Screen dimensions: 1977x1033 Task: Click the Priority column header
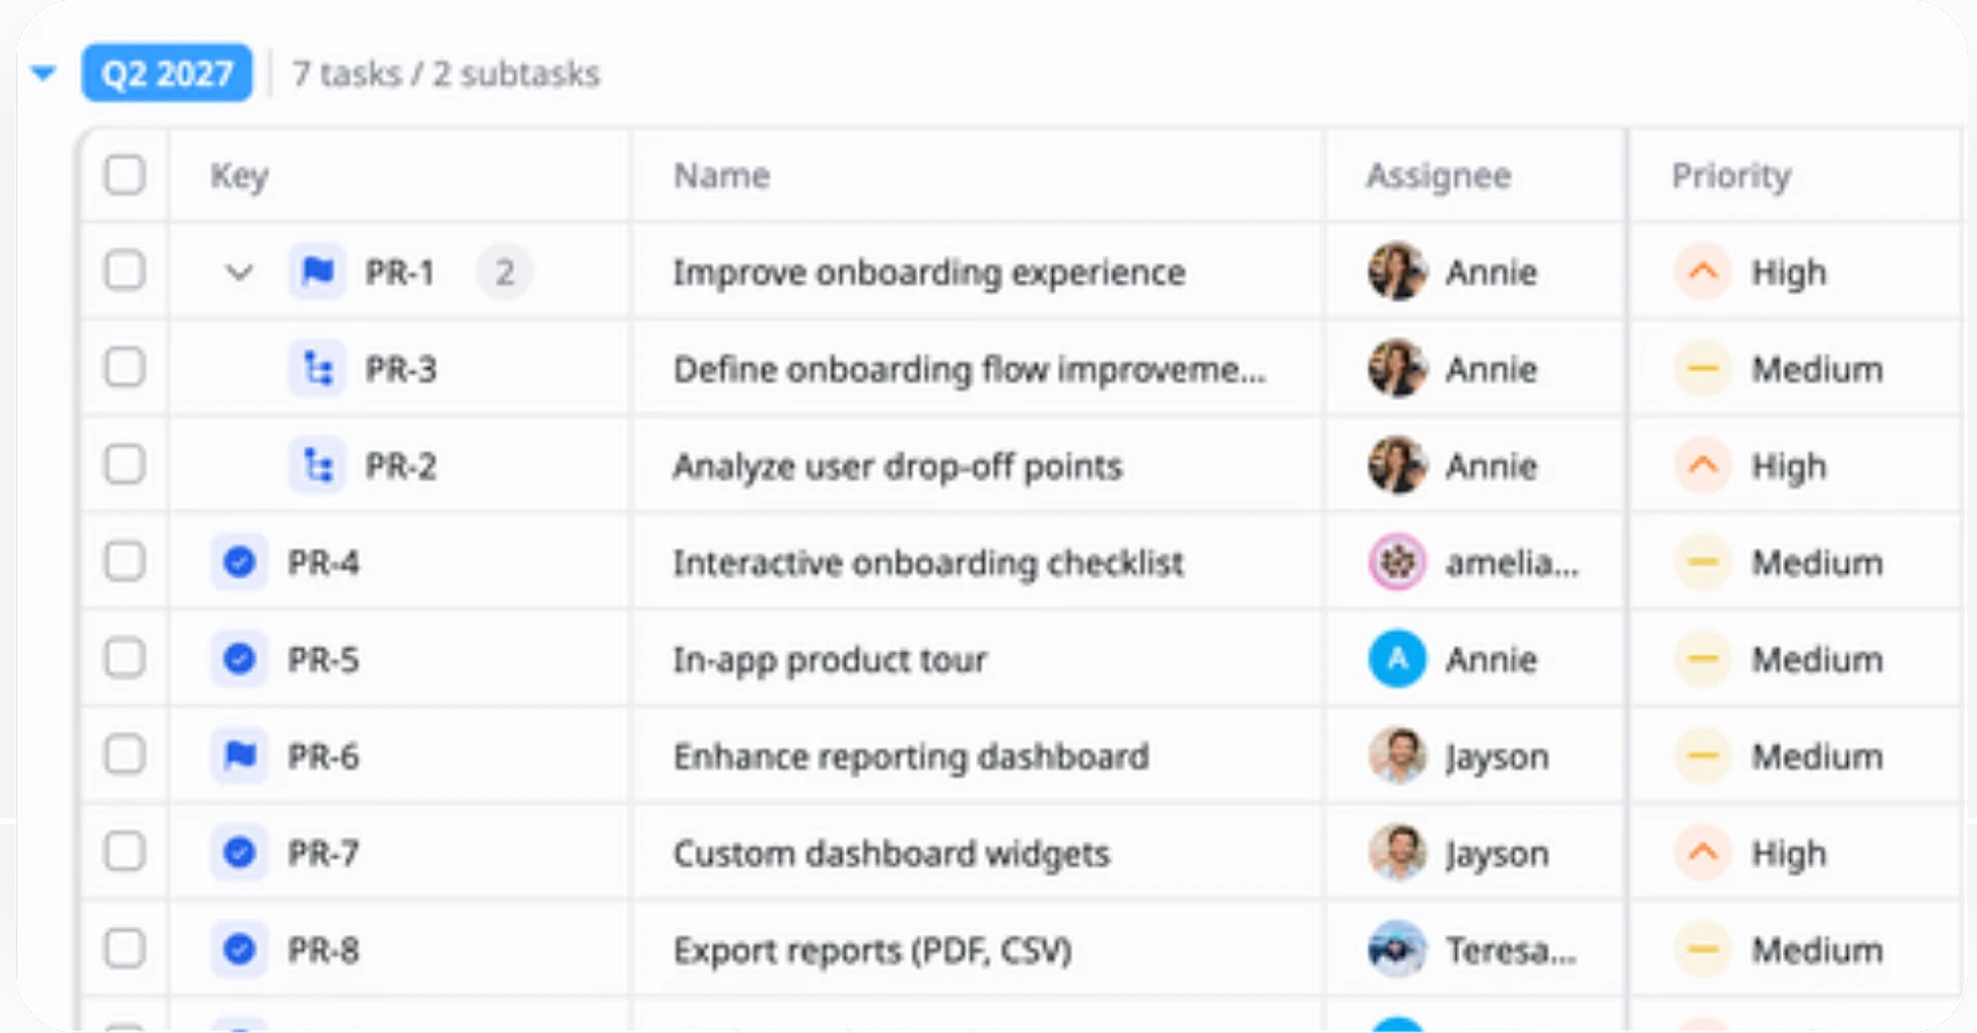(1731, 176)
